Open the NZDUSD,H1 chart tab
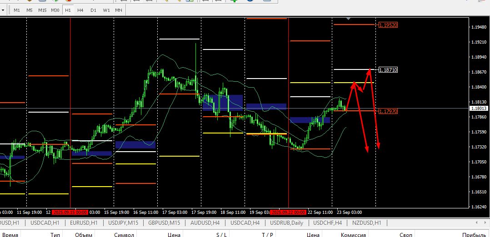The image size is (490, 237). [x=366, y=222]
